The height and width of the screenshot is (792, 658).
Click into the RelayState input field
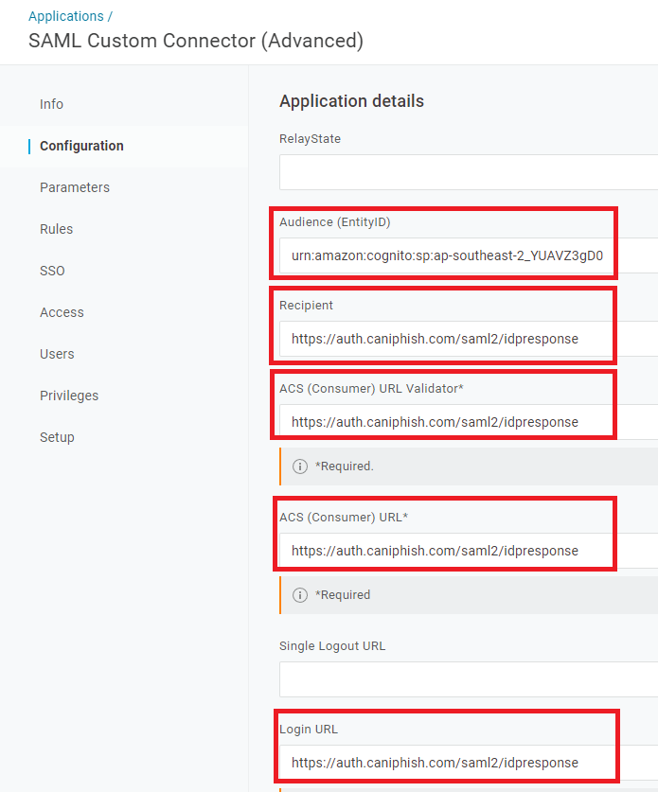[469, 172]
